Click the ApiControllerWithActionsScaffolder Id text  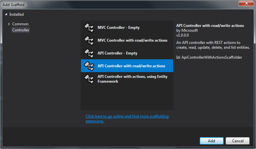point(209,57)
